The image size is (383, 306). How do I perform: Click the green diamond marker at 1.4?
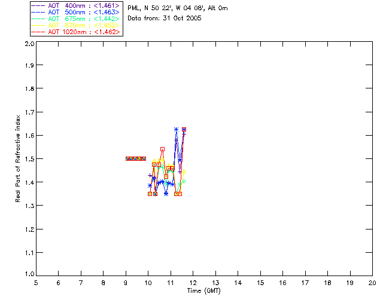click(x=184, y=181)
